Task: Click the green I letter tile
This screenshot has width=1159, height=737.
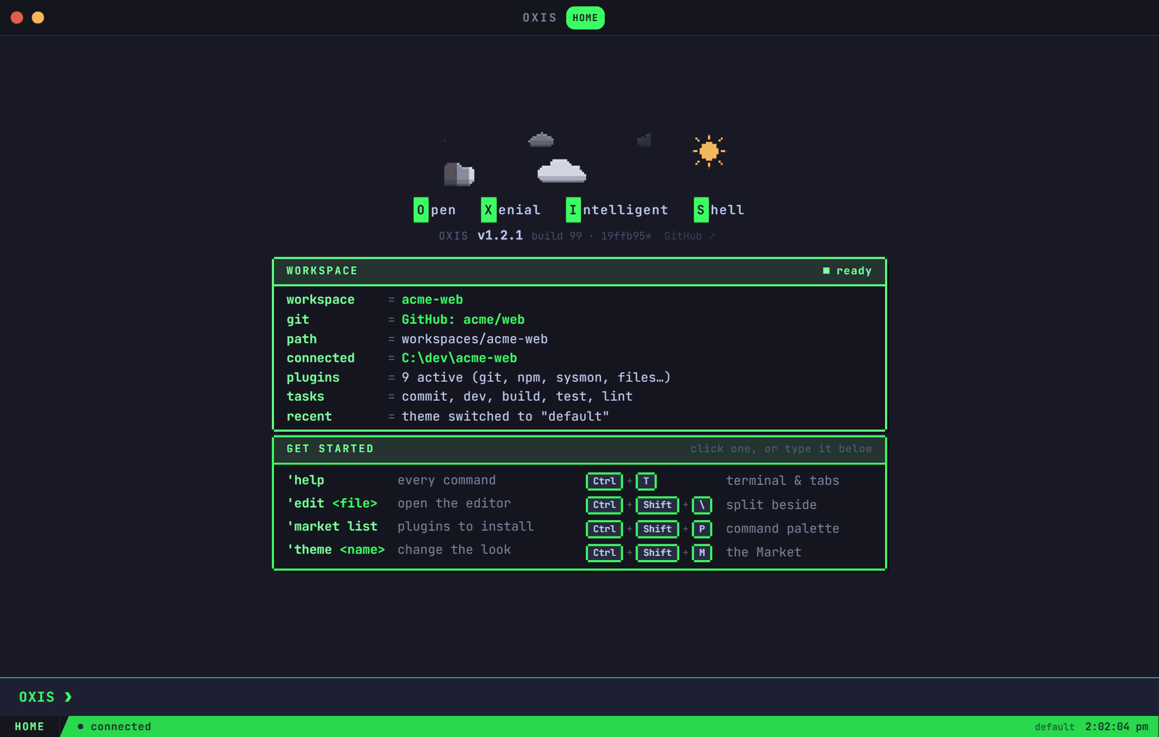Action: (x=573, y=210)
